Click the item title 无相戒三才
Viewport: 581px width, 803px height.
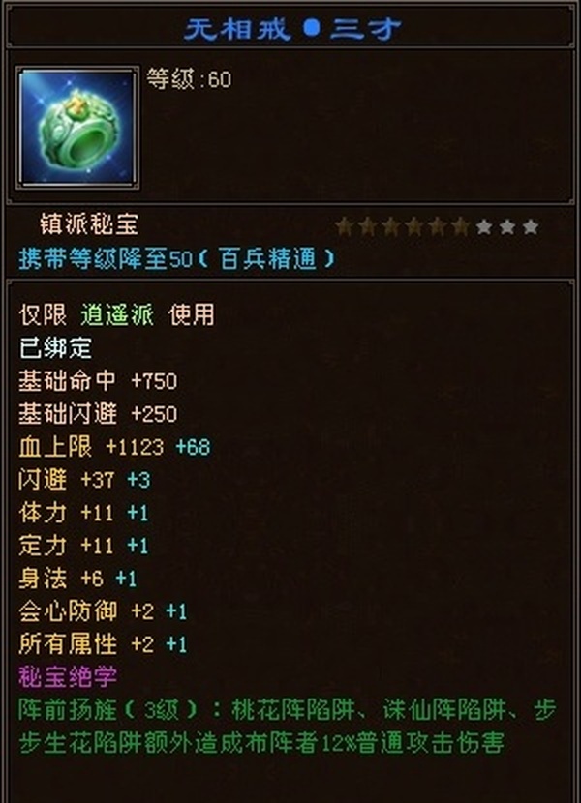[x=292, y=29]
